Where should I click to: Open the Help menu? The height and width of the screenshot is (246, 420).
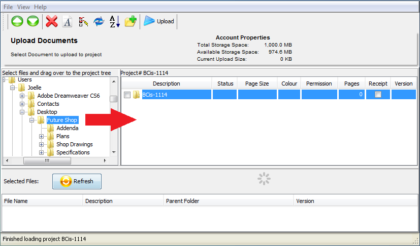40,7
